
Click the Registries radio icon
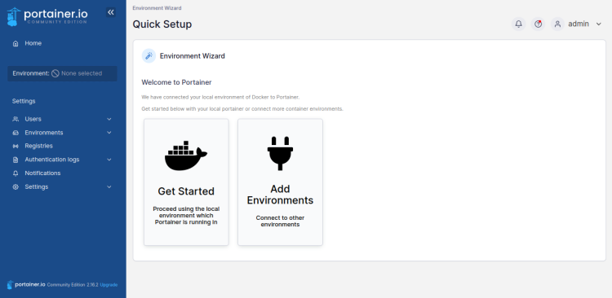pyautogui.click(x=16, y=146)
